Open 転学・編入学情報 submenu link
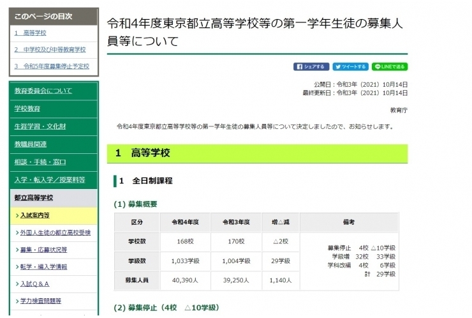 click(43, 267)
